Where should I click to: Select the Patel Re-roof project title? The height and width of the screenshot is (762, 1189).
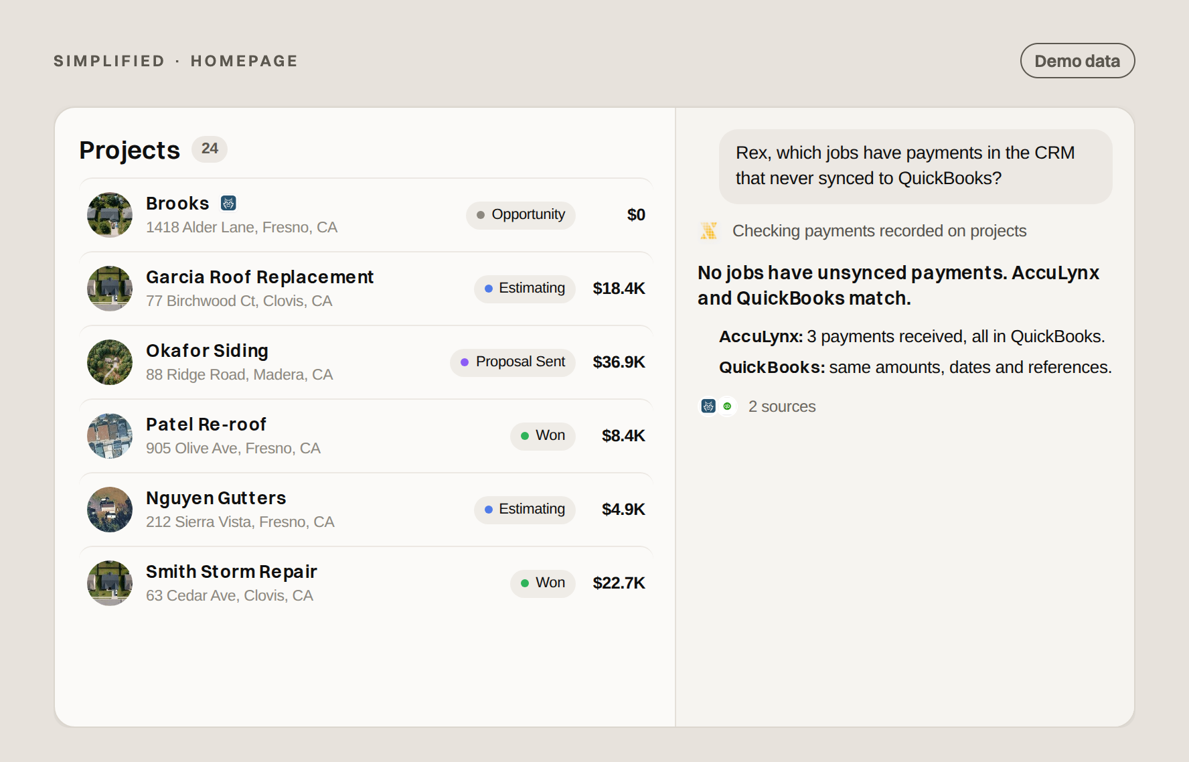pyautogui.click(x=206, y=424)
